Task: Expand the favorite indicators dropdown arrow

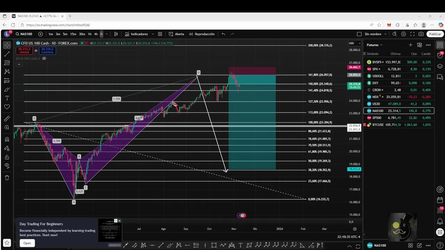Action: pyautogui.click(x=153, y=34)
